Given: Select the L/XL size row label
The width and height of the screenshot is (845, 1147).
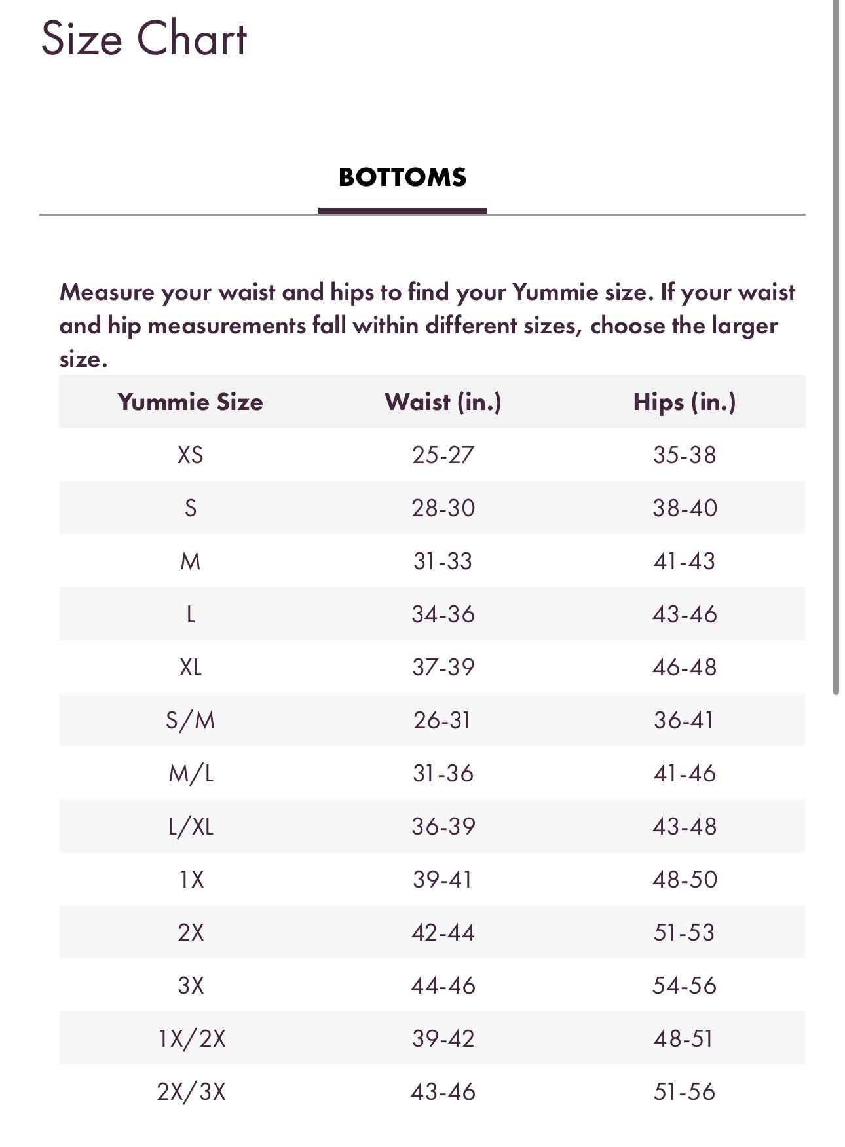Looking at the screenshot, I should 190,826.
